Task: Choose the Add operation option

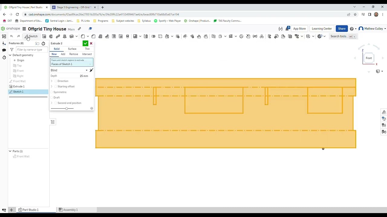Action: (63, 54)
